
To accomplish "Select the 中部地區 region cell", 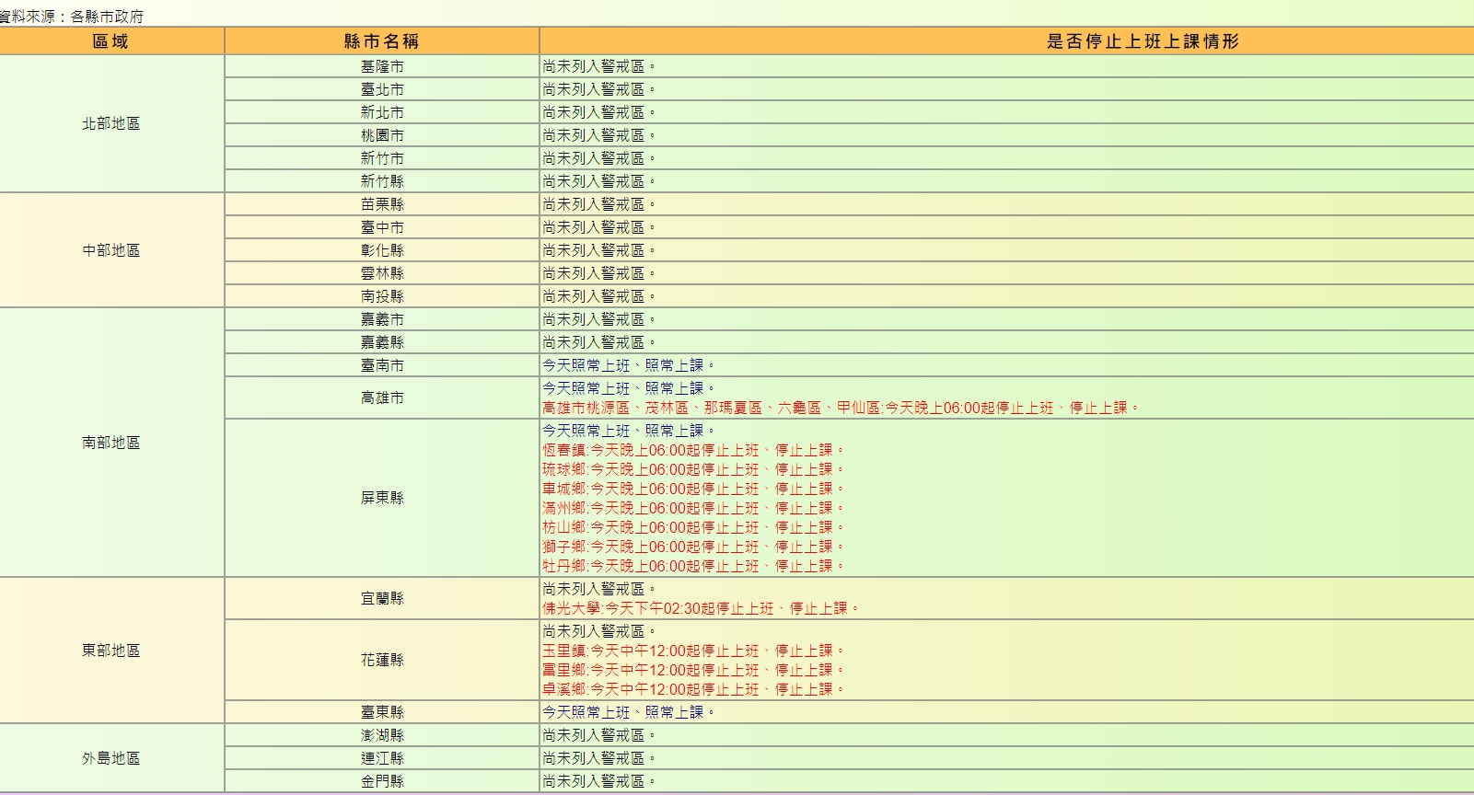I will pos(111,250).
